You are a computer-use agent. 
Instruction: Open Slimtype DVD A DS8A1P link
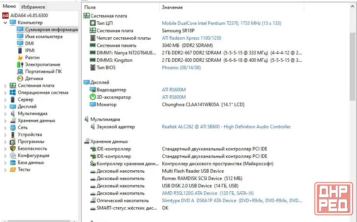pyautogui.click(x=232, y=201)
